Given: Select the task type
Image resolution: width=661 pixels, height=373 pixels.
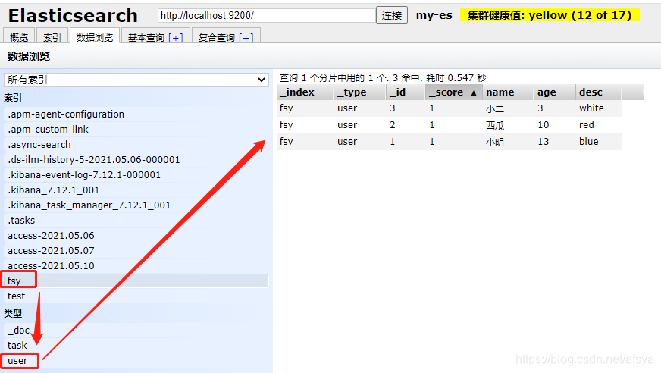Looking at the screenshot, I should click(136, 346).
